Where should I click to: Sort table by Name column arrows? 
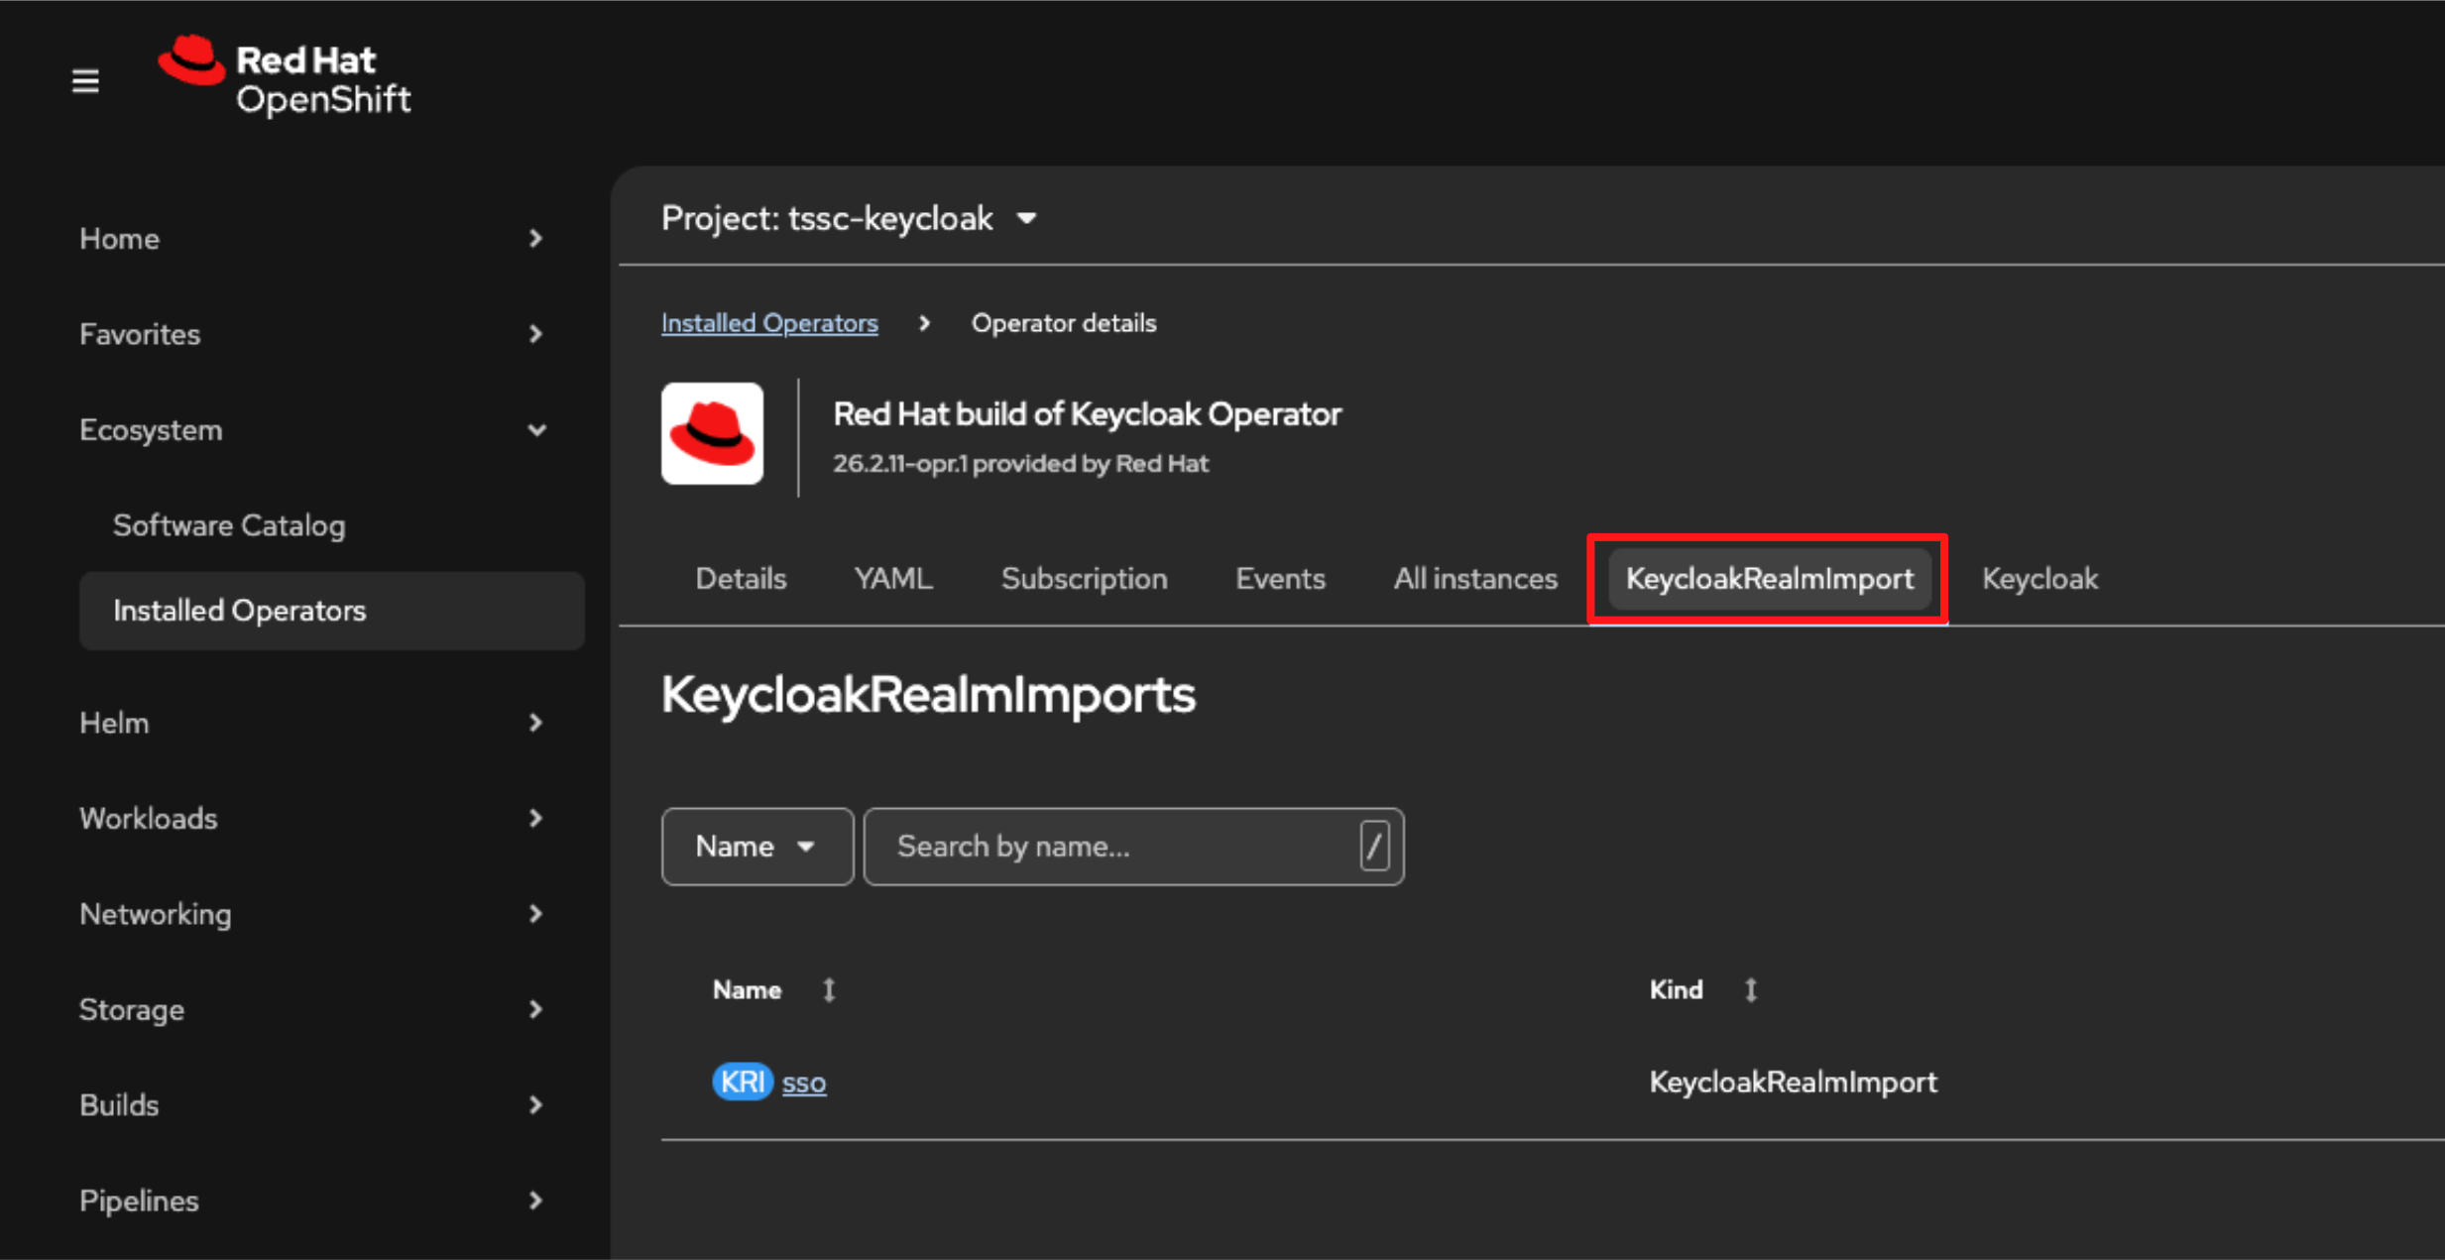[x=829, y=989]
